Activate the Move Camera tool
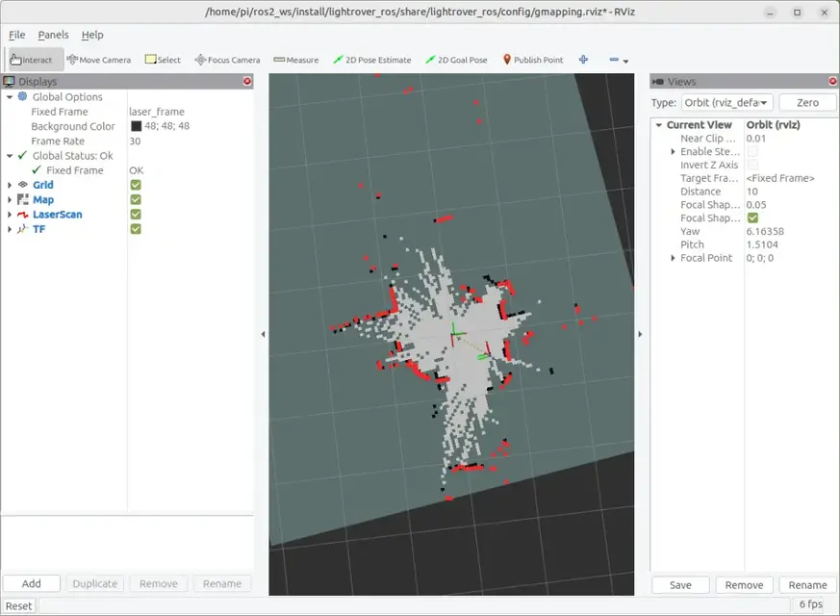 point(99,60)
